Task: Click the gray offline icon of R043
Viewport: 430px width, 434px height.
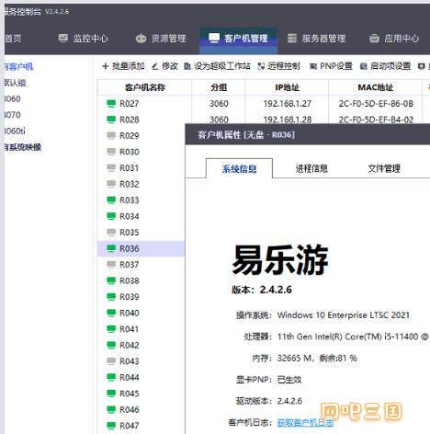Action: [x=111, y=361]
